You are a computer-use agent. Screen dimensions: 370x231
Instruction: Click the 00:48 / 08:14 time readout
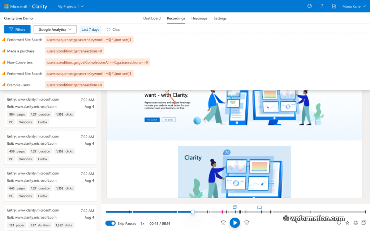tap(160, 223)
